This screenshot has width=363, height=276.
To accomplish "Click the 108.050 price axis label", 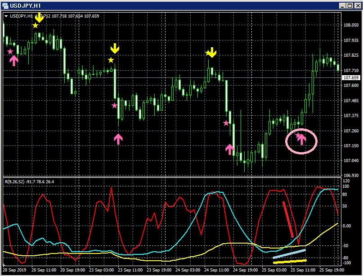I will tap(351, 25).
